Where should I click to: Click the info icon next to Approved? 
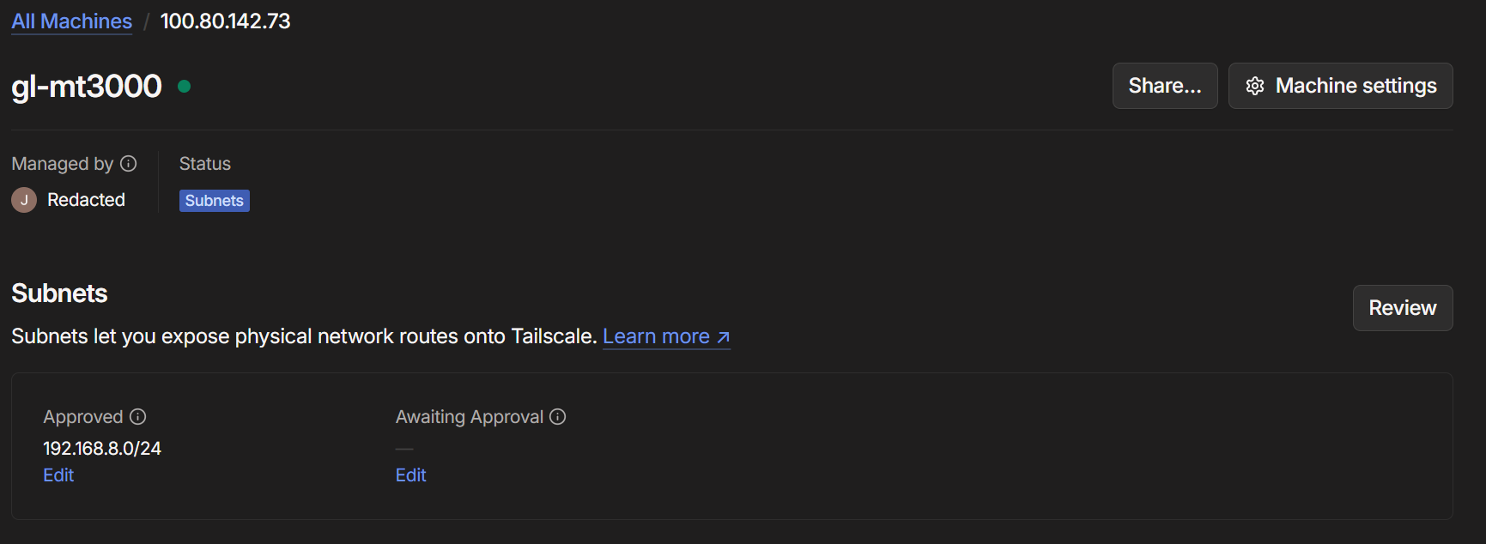pos(138,417)
